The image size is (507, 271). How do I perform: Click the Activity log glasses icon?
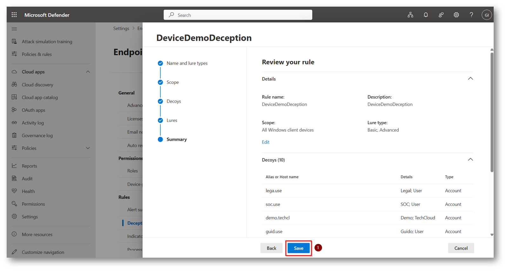[x=14, y=122]
